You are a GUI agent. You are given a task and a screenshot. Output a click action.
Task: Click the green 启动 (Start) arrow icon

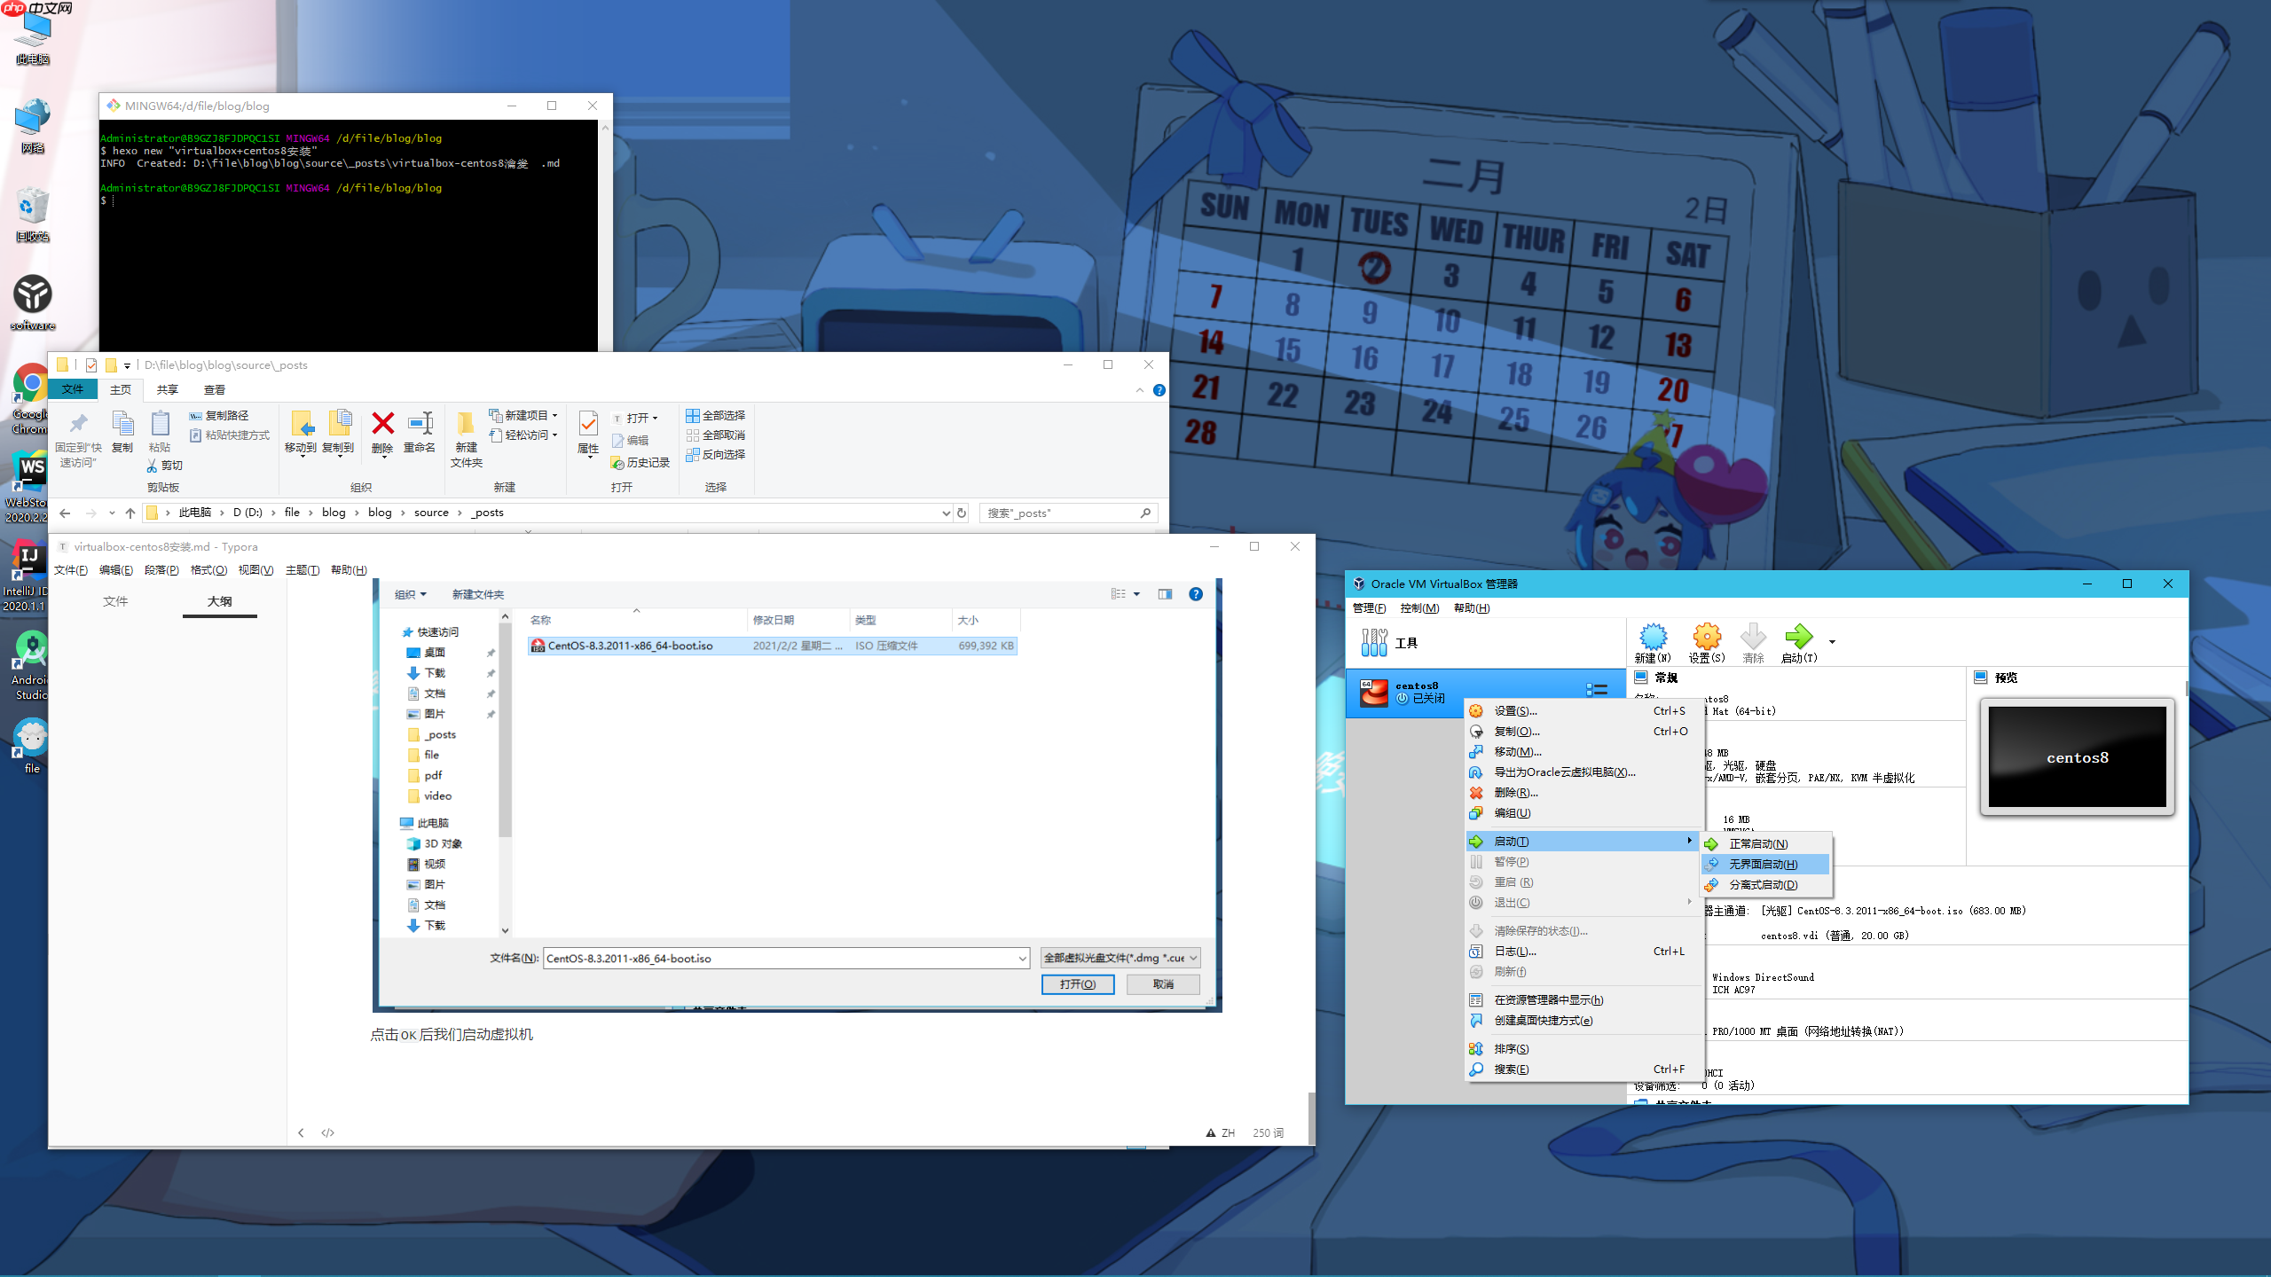click(x=1799, y=638)
